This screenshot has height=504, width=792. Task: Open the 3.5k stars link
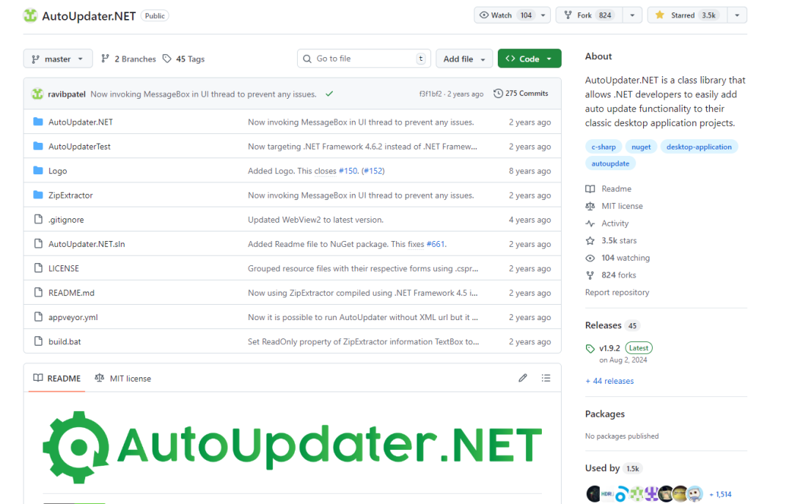611,241
